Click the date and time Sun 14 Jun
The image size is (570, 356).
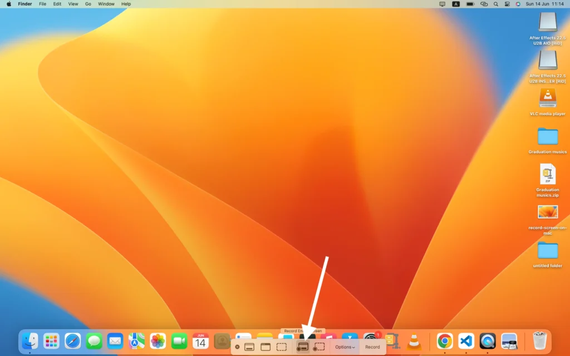pos(545,4)
